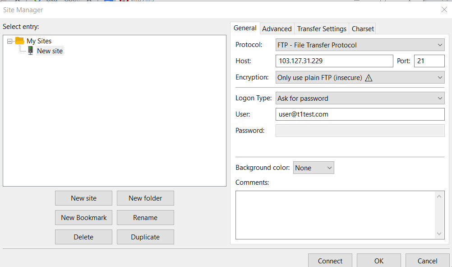This screenshot has height=267, width=452.
Task: Select the New site tree entry
Action: click(x=50, y=51)
